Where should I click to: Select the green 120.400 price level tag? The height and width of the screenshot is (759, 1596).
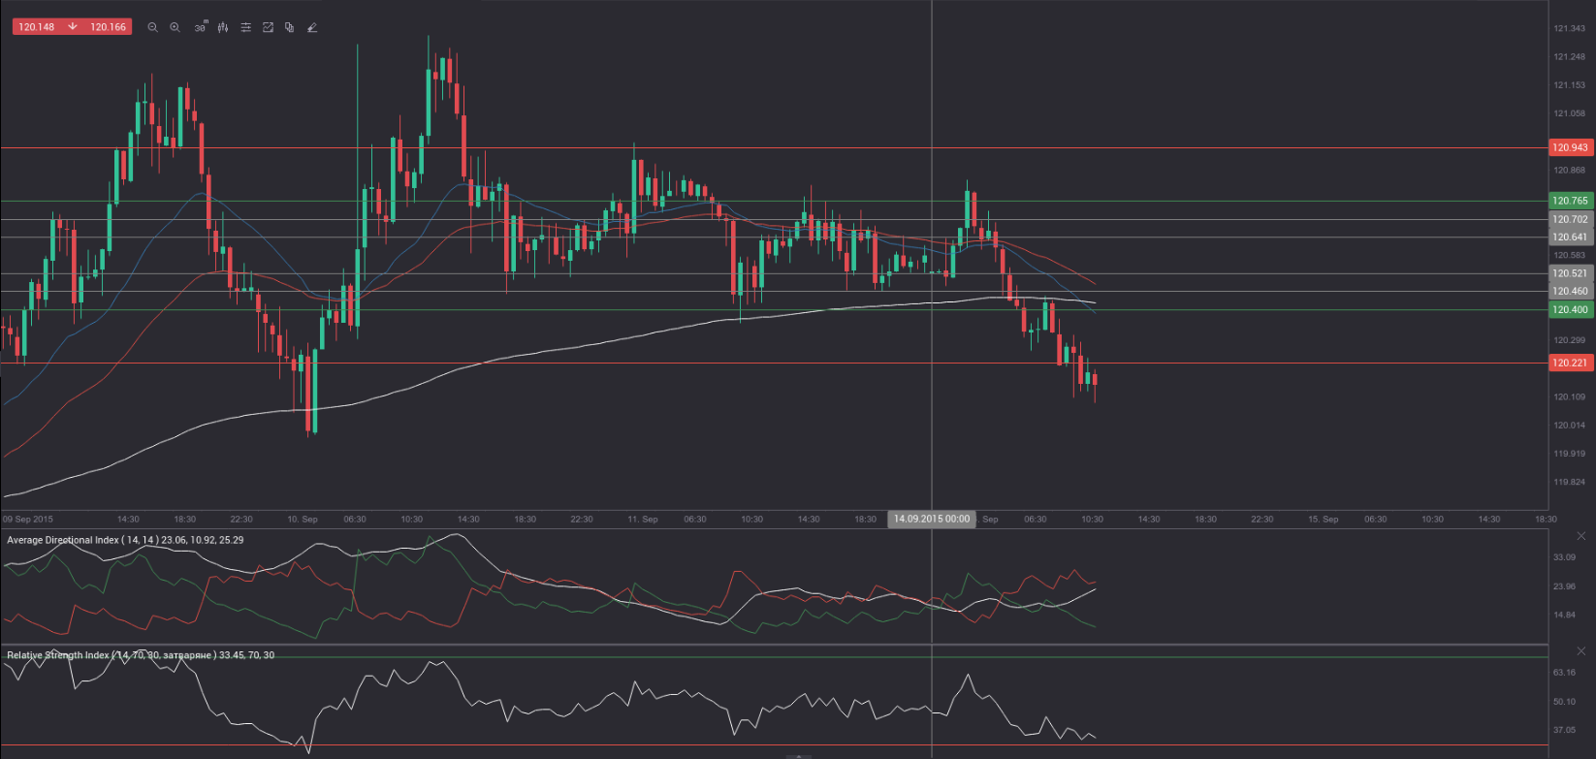[x=1570, y=309]
